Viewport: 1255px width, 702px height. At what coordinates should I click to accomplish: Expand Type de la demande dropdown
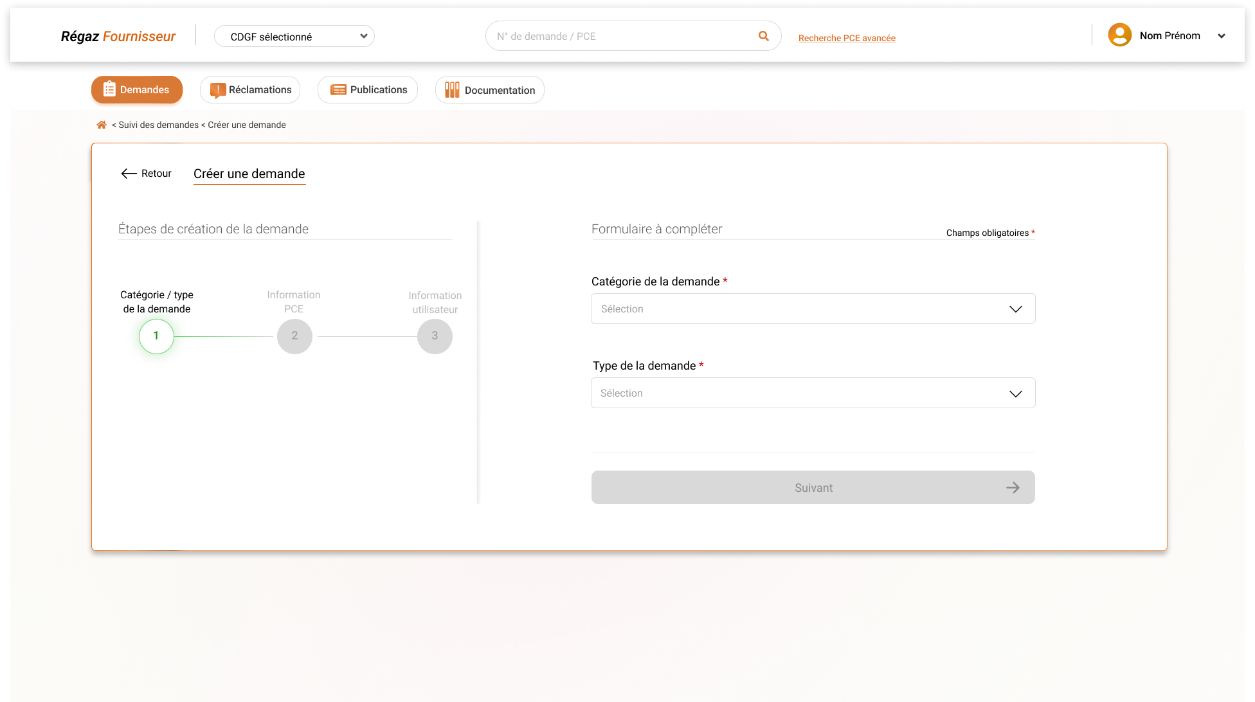click(x=813, y=393)
